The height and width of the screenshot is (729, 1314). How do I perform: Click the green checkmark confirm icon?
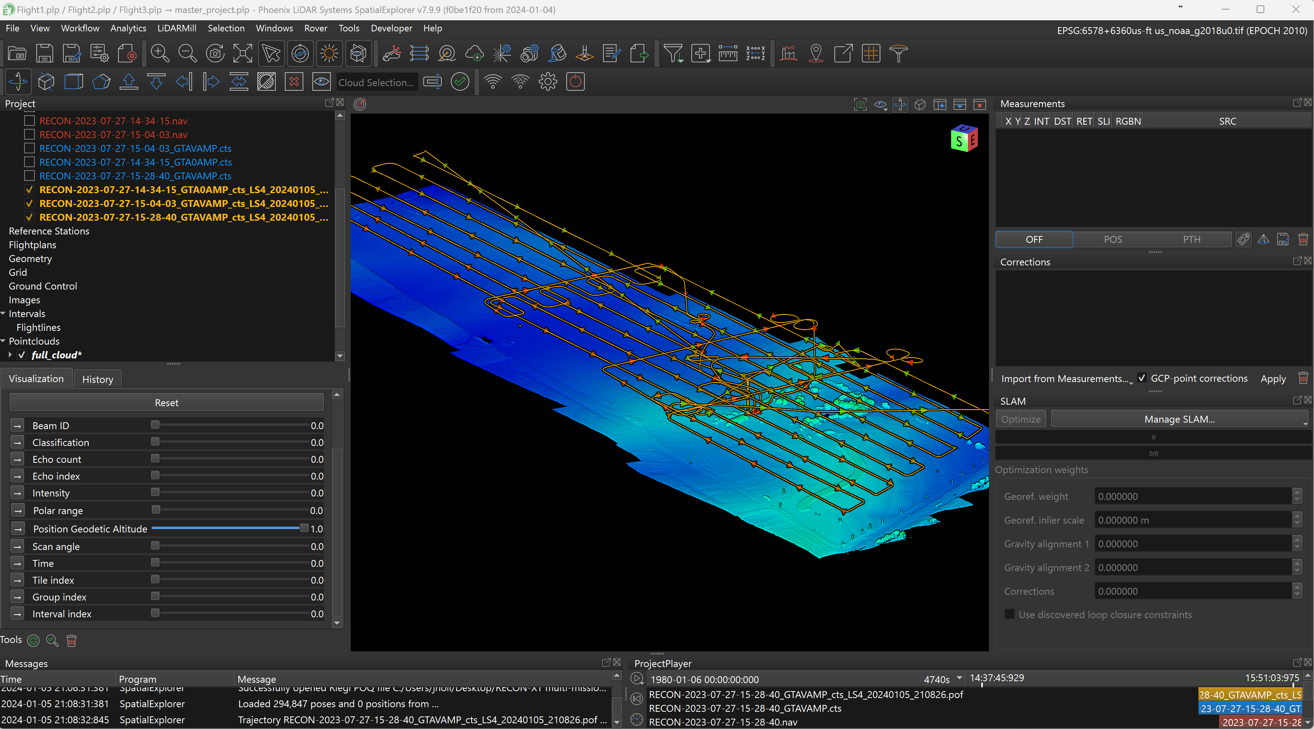pyautogui.click(x=460, y=82)
